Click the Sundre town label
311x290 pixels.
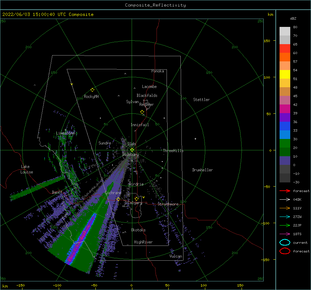[105, 143]
